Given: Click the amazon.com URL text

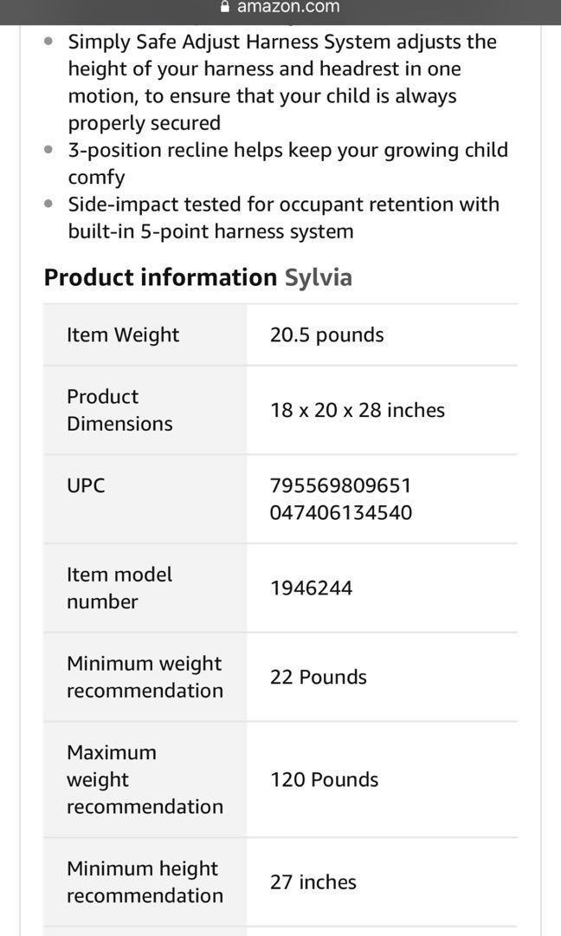Looking at the screenshot, I should (288, 7).
